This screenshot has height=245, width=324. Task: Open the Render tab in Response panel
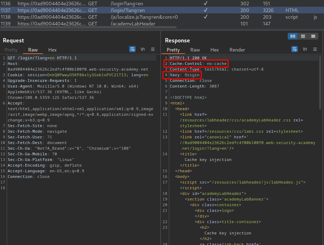tap(237, 50)
